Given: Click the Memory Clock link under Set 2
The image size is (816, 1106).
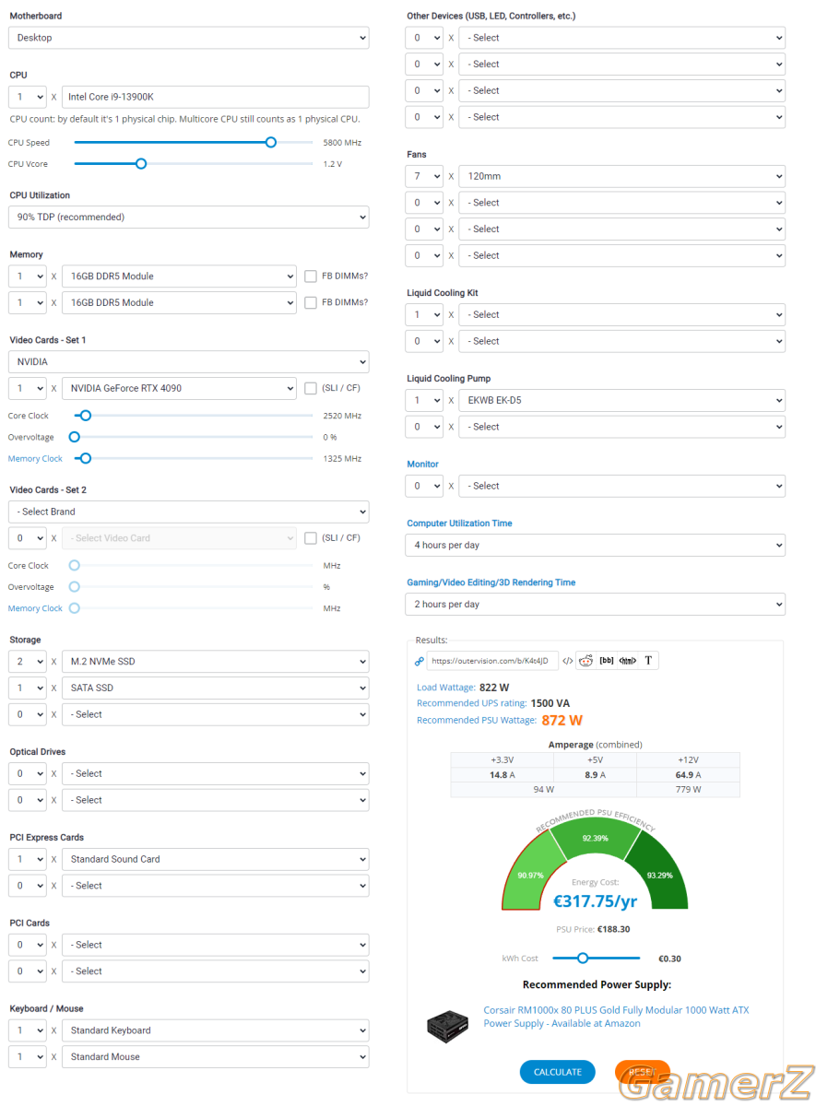Looking at the screenshot, I should tap(35, 608).
